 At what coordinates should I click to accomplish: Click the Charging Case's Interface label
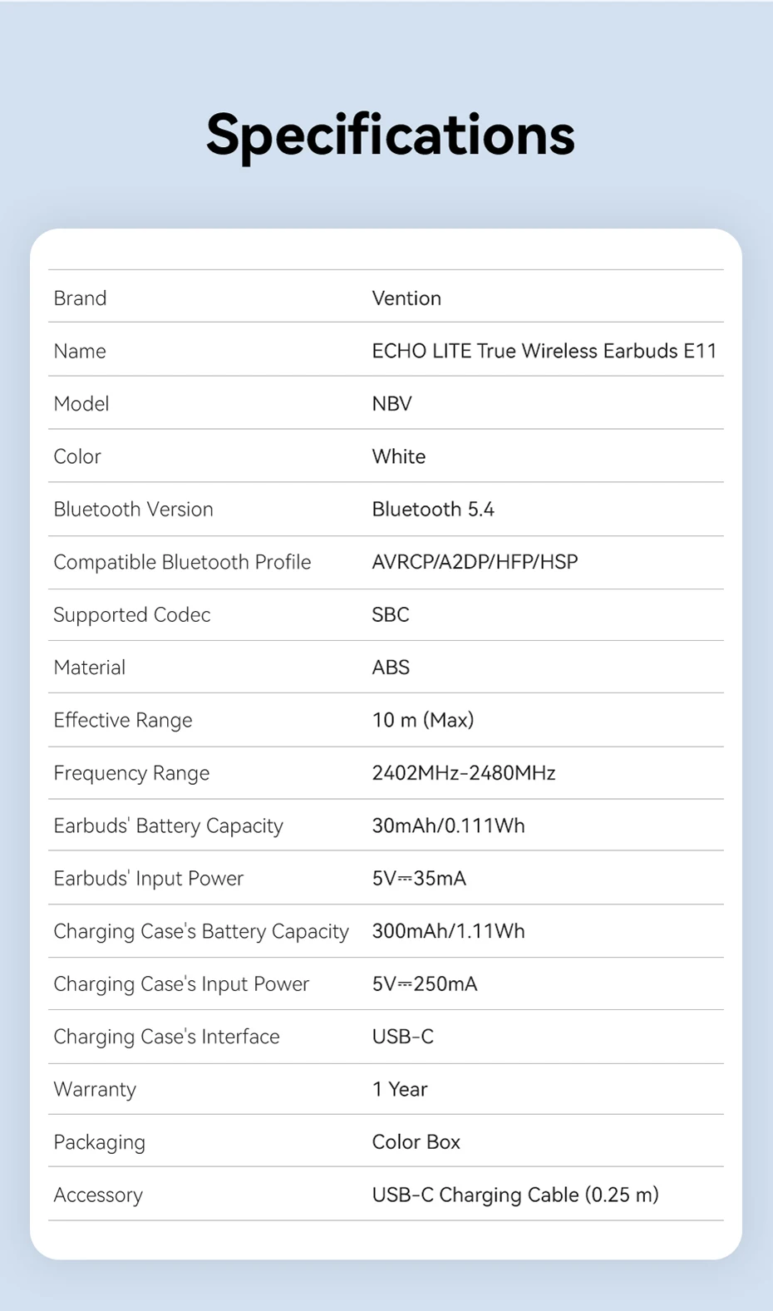(166, 1037)
